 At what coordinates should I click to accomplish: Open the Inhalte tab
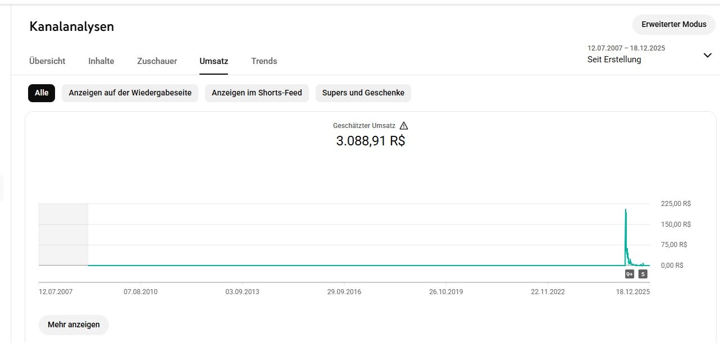101,61
